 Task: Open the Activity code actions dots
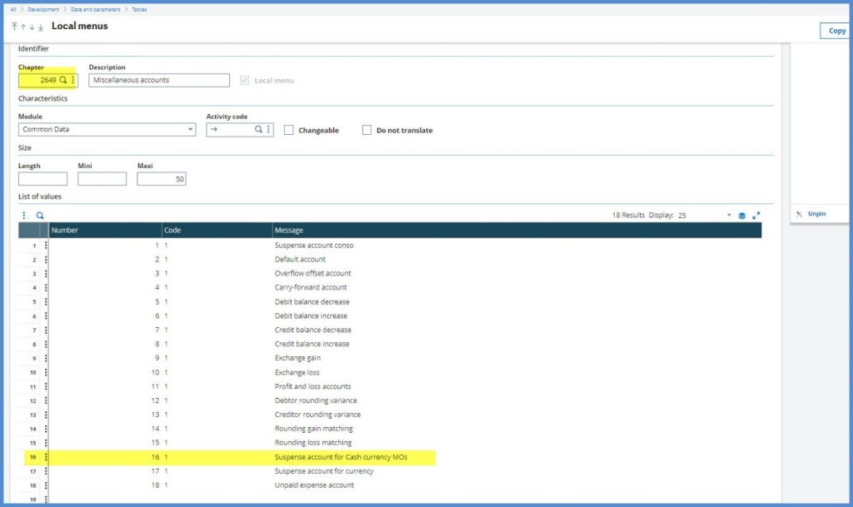pos(268,130)
